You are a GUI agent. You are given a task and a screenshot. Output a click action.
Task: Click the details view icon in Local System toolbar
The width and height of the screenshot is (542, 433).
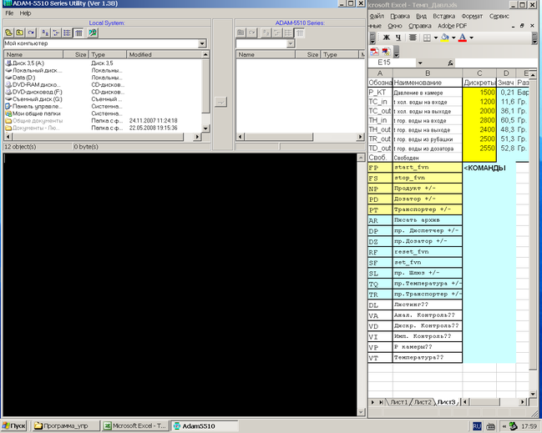point(78,33)
